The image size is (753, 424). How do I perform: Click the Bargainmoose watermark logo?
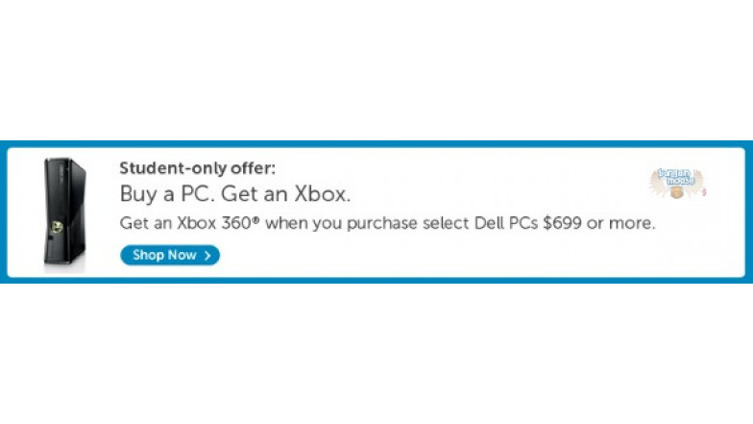678,183
